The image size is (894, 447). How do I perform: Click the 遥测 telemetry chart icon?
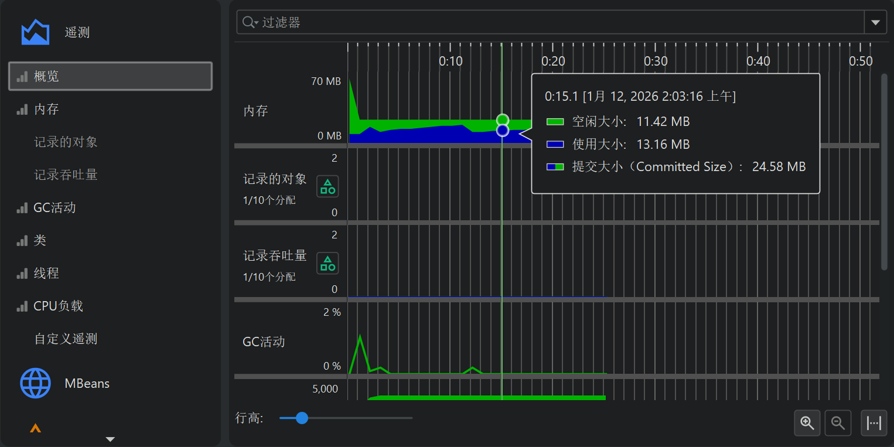click(x=35, y=32)
